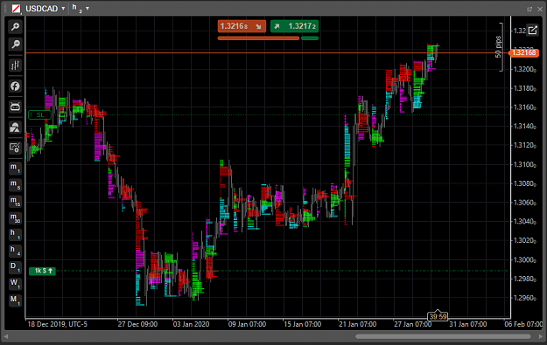Click the scrollbar left arrow

tap(6, 336)
